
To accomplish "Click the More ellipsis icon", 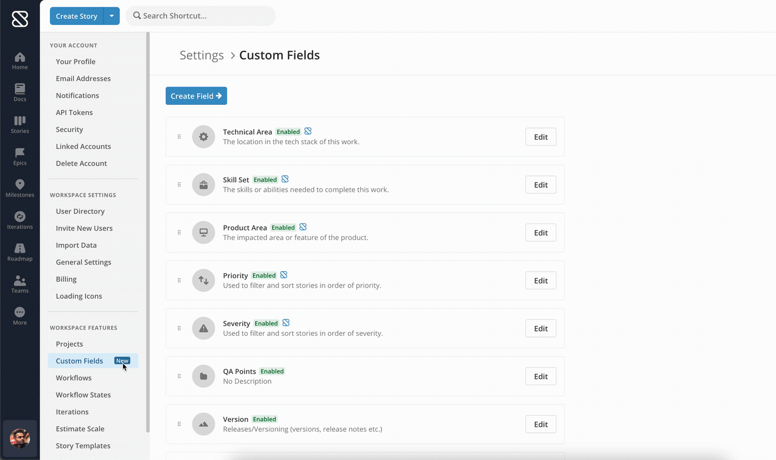I will pos(20,316).
